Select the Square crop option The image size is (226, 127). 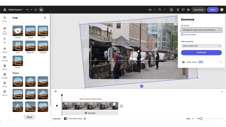[x=43, y=31]
